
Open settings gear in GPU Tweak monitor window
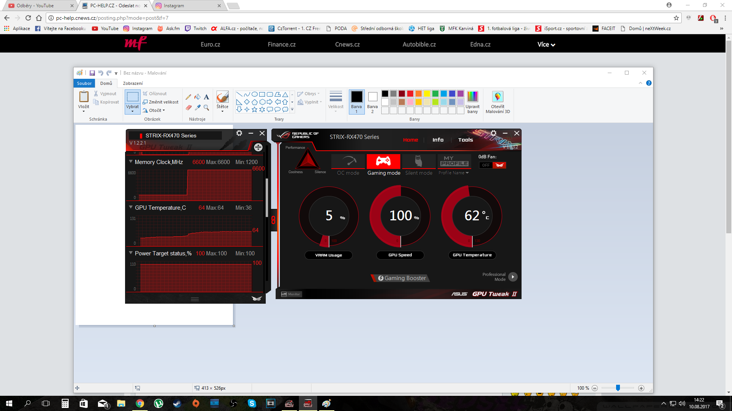[239, 133]
